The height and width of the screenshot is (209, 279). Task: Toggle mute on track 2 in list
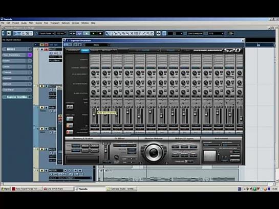(42, 86)
